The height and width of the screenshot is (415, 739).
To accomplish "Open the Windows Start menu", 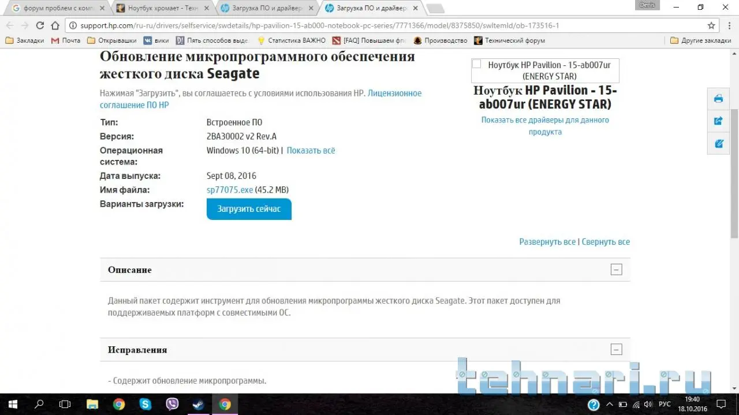I will coord(13,404).
